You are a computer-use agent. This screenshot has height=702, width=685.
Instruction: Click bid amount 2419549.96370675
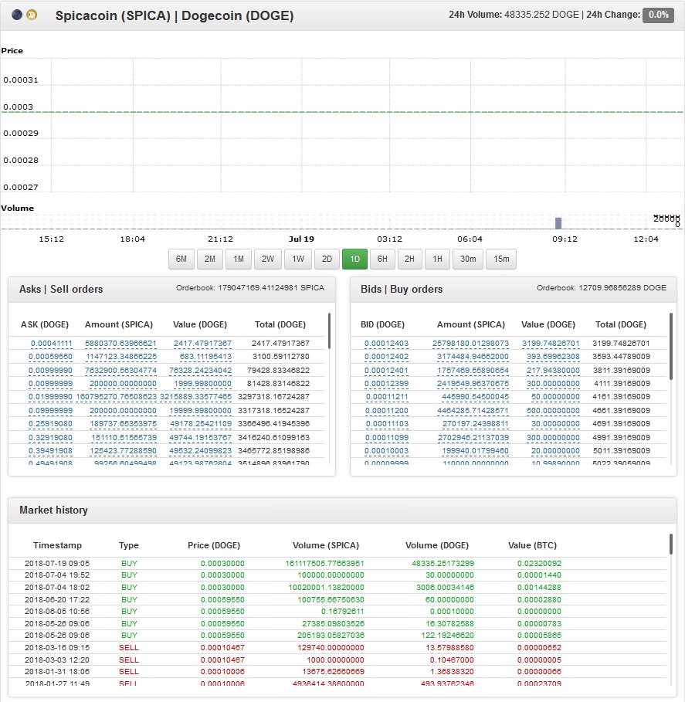pos(473,384)
